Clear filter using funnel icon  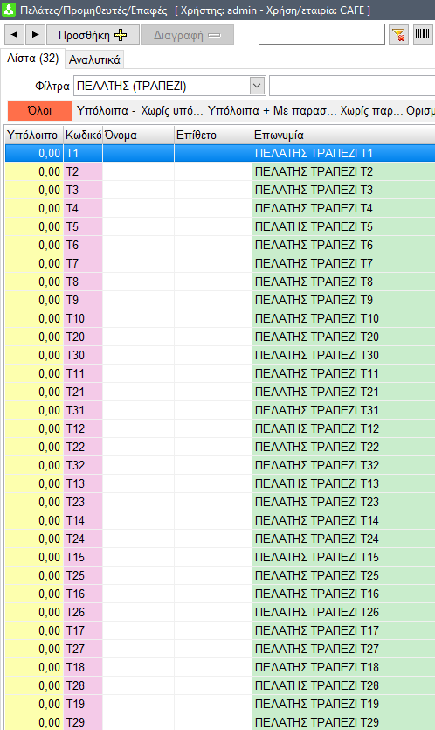(x=398, y=35)
